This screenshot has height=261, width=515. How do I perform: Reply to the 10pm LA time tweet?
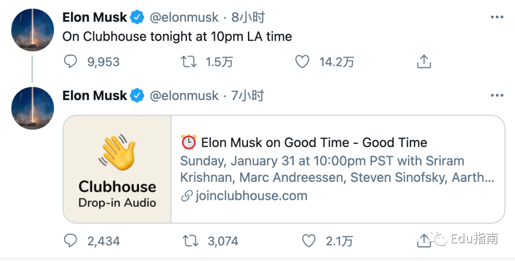71,62
